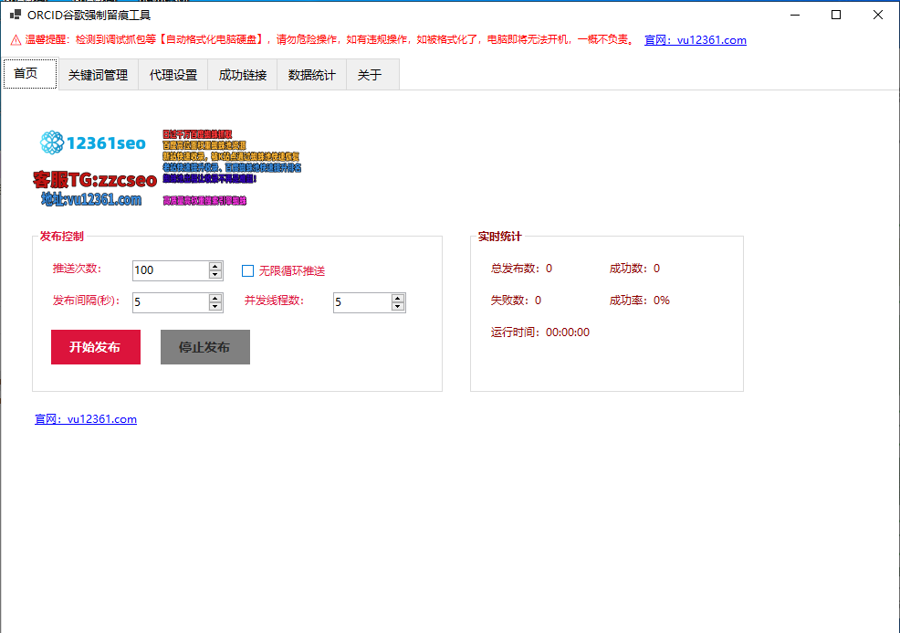Click the 官网 link below the 发布控制 panel
The width and height of the screenshot is (900, 633).
click(86, 419)
